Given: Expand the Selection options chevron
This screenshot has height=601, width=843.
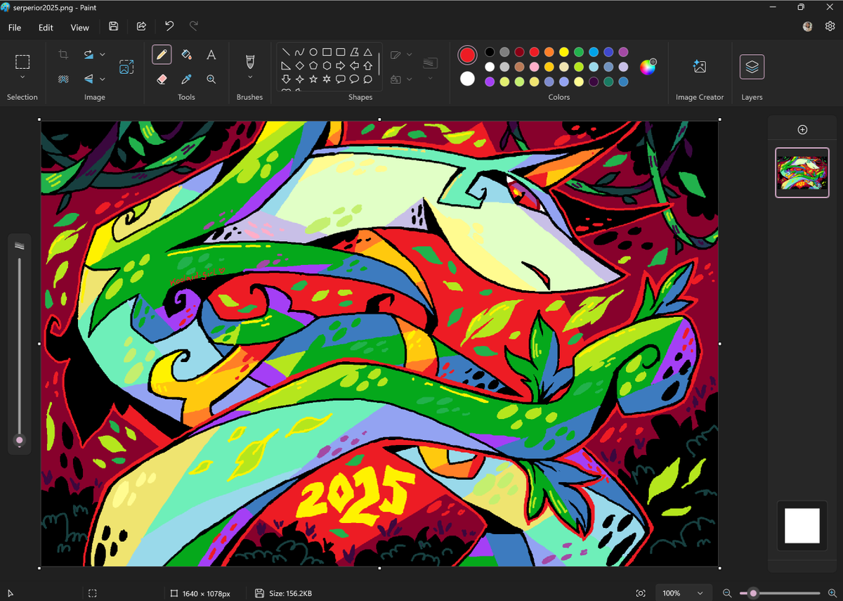Looking at the screenshot, I should [x=22, y=77].
